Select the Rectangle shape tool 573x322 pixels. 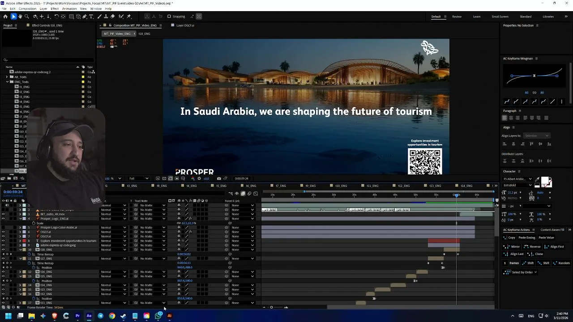tap(71, 17)
